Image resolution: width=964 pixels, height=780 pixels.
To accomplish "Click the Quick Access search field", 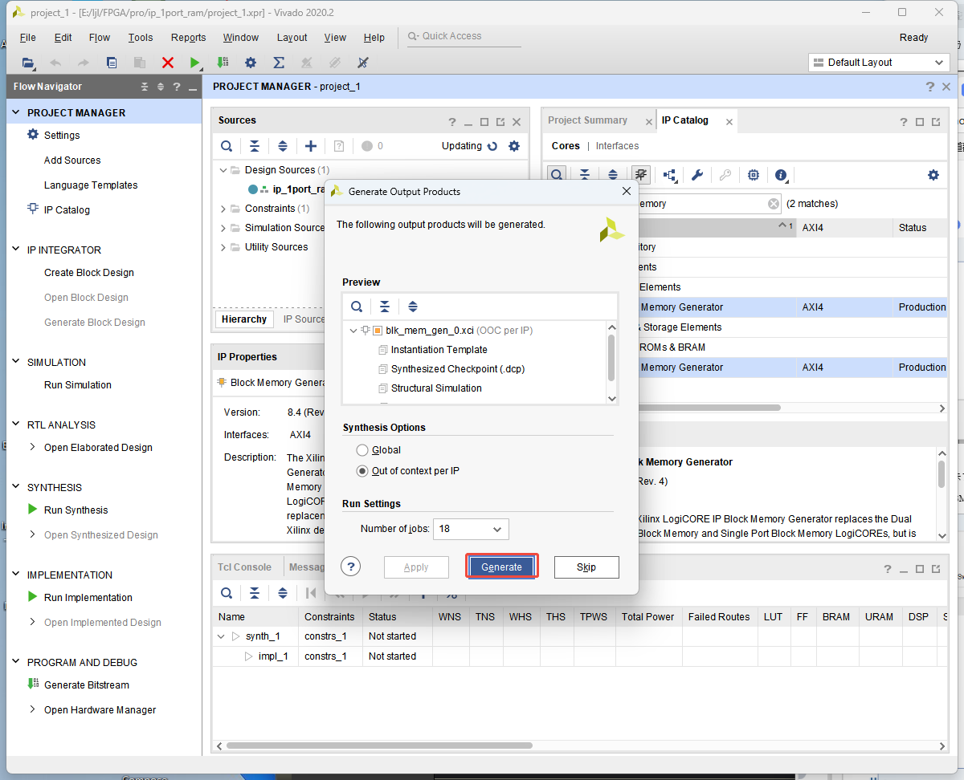I will pyautogui.click(x=464, y=37).
